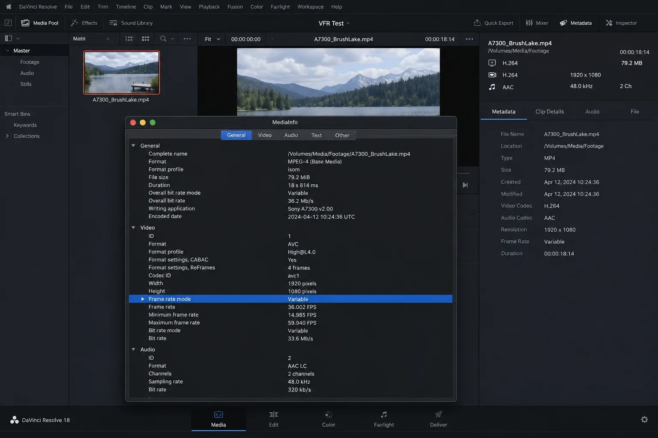This screenshot has width=658, height=438.
Task: Select the General tab in MediaInfo
Action: click(236, 135)
